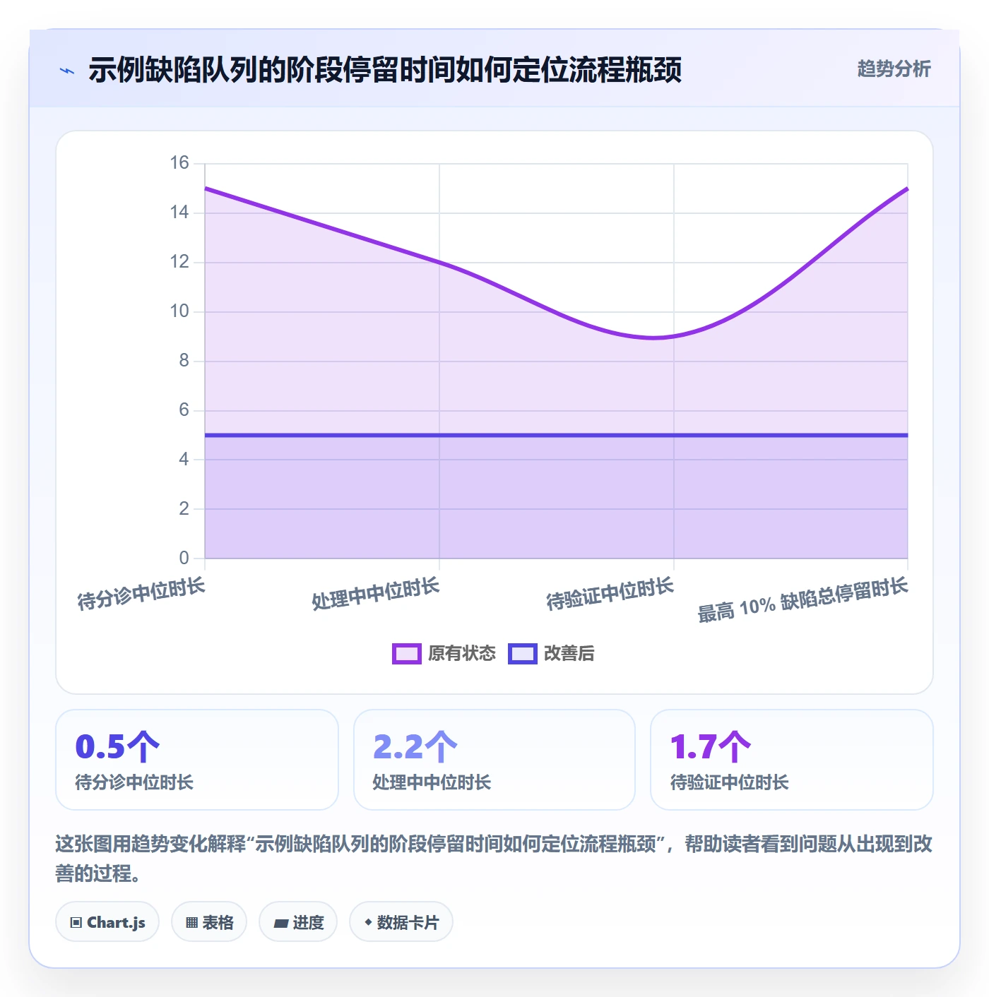This screenshot has width=989, height=997.
Task: Click the grid icon in the 表格 chip
Action: coord(191,922)
